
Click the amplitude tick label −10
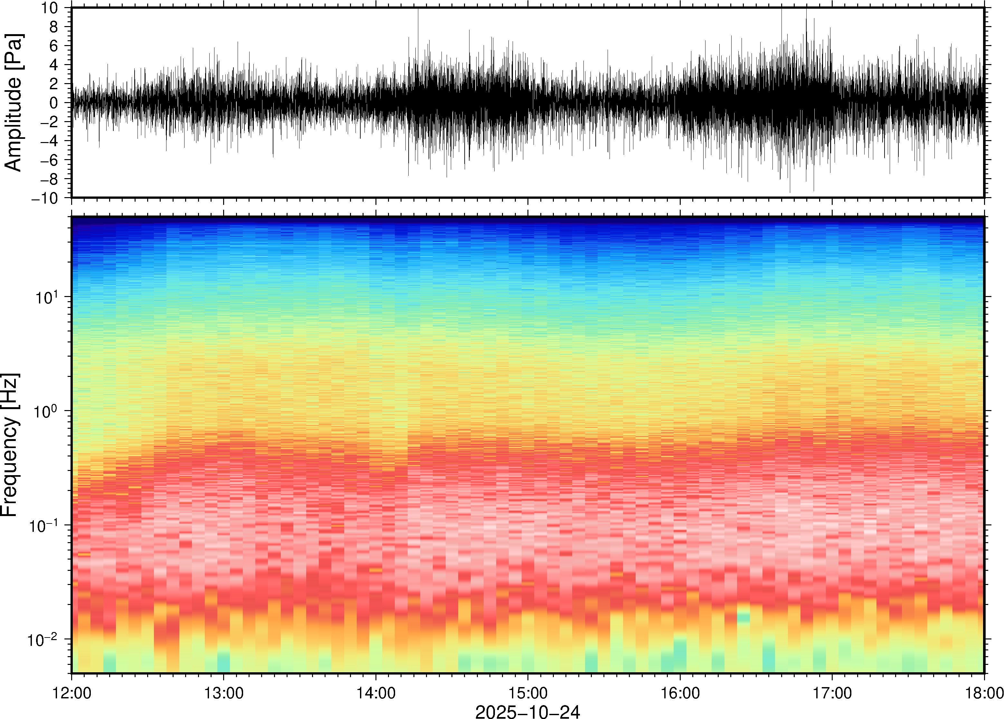click(44, 198)
